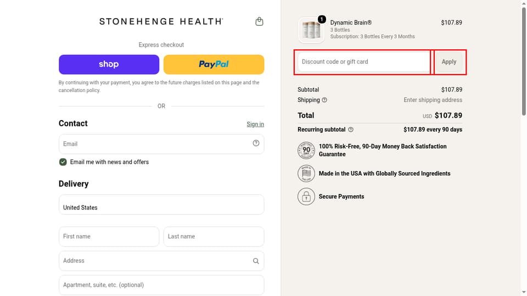Click the Dynamic Brain product thumbnail

[x=311, y=30]
